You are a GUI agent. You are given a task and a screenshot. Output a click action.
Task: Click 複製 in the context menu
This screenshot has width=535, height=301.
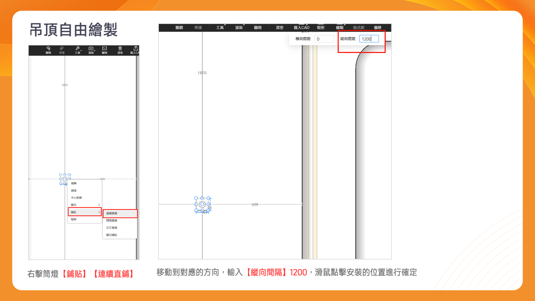pyautogui.click(x=74, y=183)
